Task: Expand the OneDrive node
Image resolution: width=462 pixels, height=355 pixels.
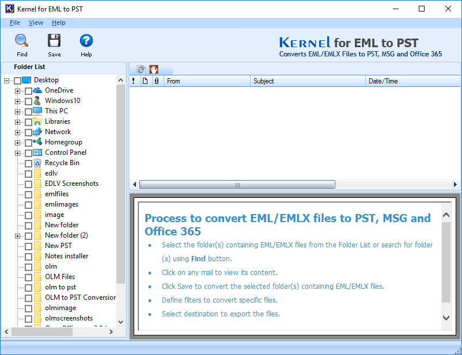Action: (17, 91)
